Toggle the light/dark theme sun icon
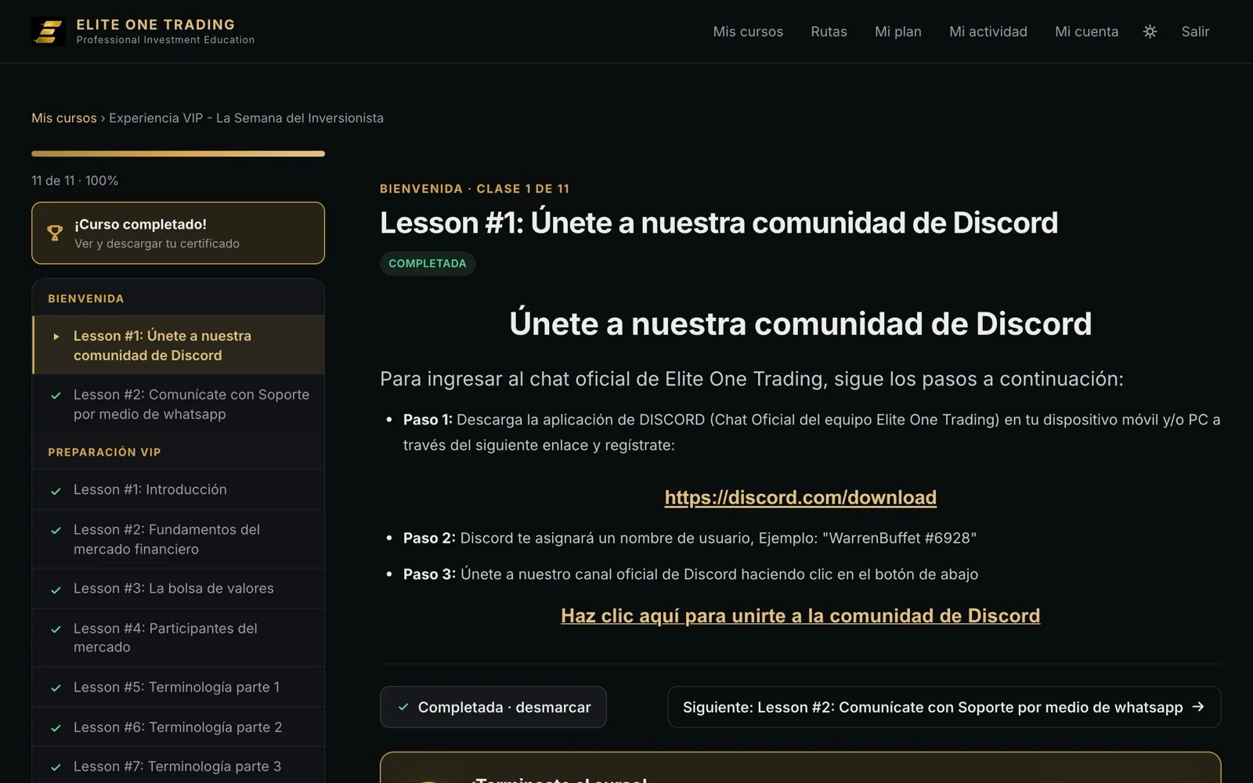Screen dimensions: 1253x783 click(x=1150, y=31)
